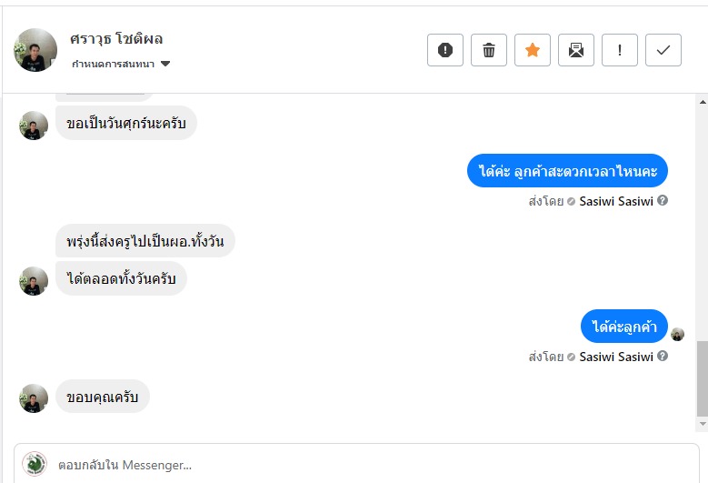Screen dimensions: 708x483
Task: Click the plain exclamation mark button
Action: pyautogui.click(x=620, y=50)
